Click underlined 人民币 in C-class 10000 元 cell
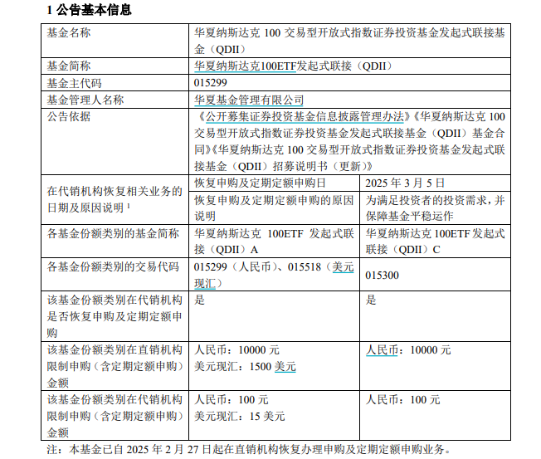The image size is (541, 459). tap(383, 350)
